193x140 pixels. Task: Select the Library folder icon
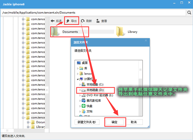(120, 31)
